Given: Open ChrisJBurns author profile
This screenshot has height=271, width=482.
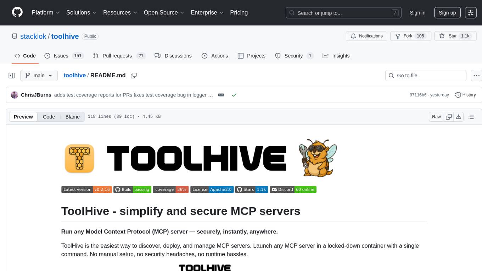Looking at the screenshot, I should (x=36, y=95).
